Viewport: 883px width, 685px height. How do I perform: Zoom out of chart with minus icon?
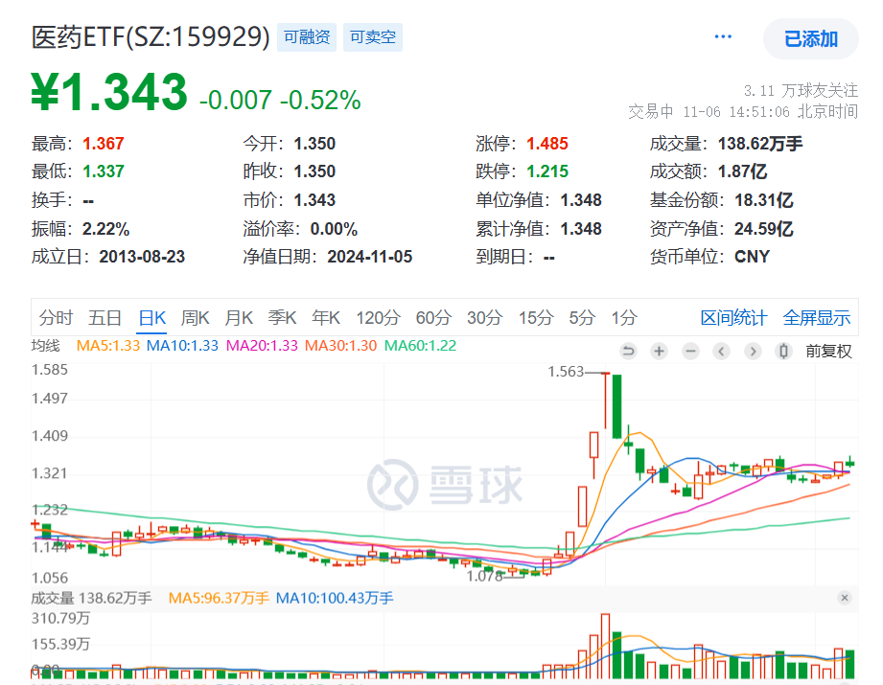pos(690,352)
